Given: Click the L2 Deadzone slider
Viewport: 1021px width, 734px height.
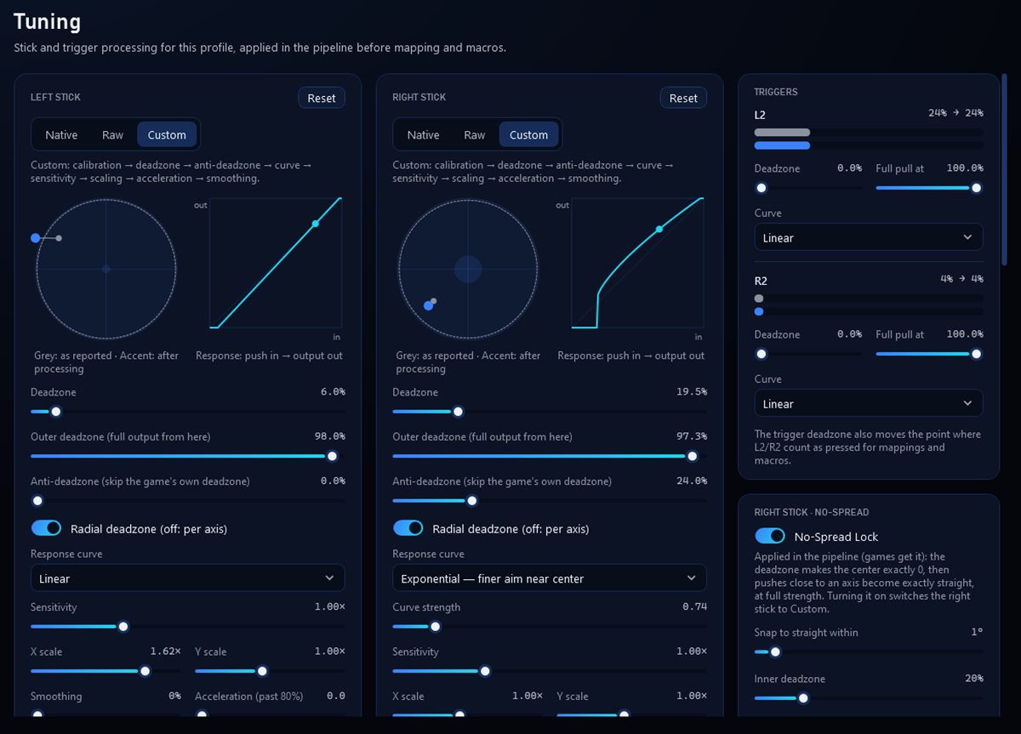Looking at the screenshot, I should [x=808, y=188].
